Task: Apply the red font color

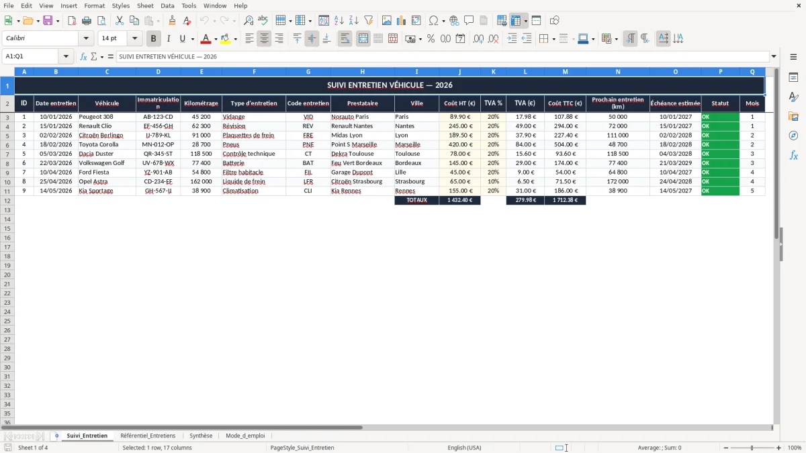Action: click(x=206, y=39)
